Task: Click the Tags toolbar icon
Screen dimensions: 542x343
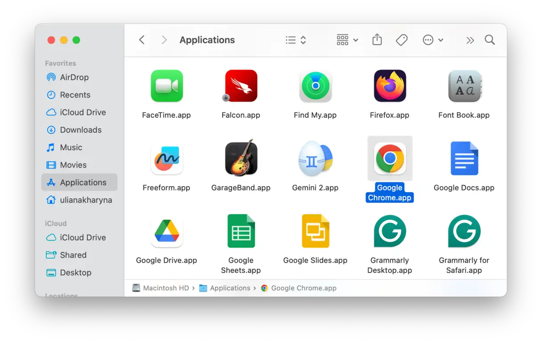Action: pyautogui.click(x=402, y=40)
